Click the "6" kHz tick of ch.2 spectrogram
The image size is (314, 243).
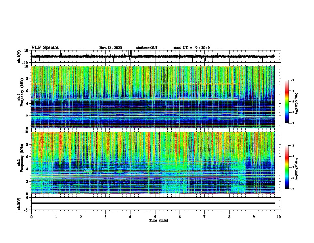point(27,157)
